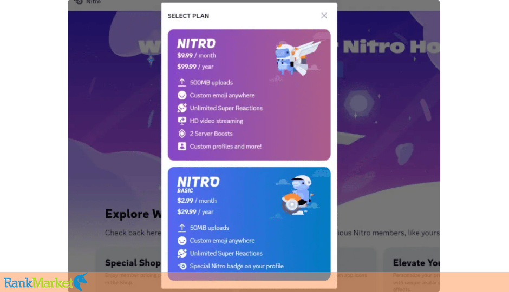Click the 50MB uploads arrow icon
509x292 pixels.
[182, 228]
